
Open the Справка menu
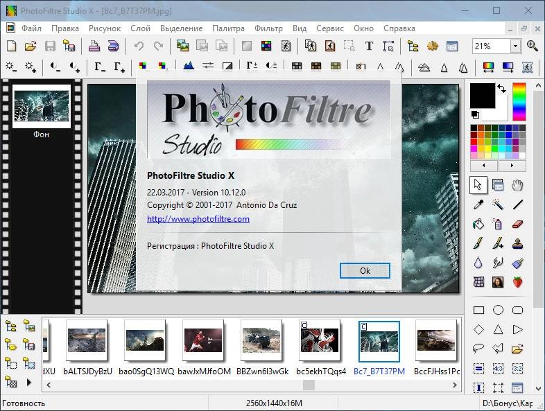pyautogui.click(x=399, y=28)
